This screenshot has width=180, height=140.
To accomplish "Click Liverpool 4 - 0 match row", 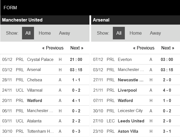I will (x=127, y=90).
